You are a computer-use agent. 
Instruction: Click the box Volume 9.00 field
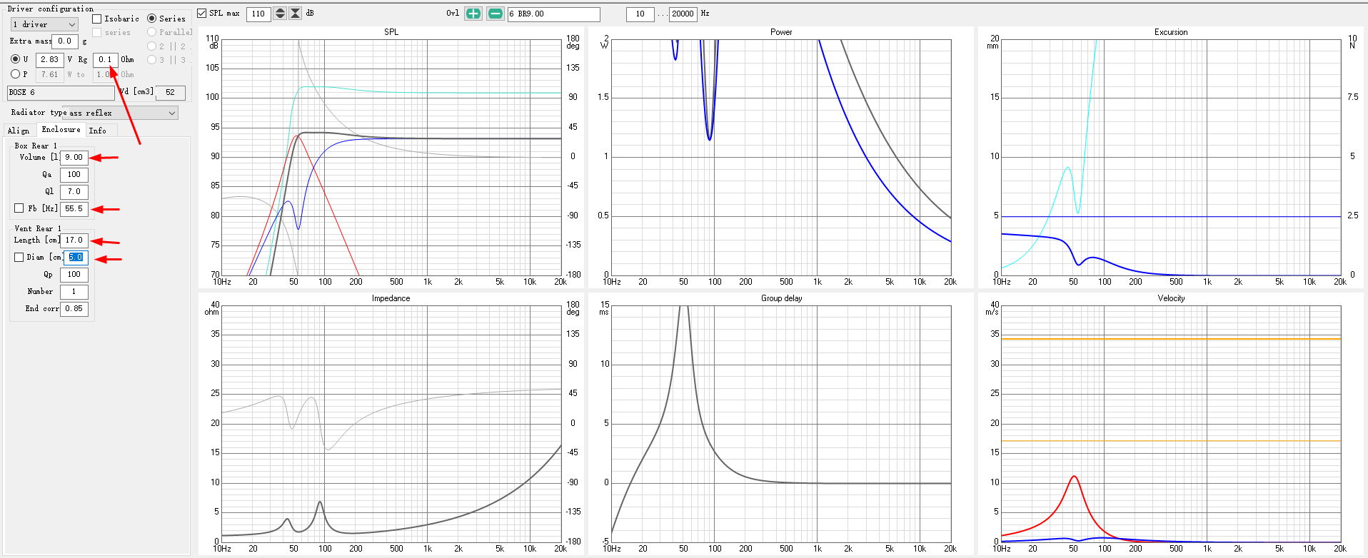[74, 158]
